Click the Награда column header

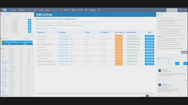tap(62, 32)
